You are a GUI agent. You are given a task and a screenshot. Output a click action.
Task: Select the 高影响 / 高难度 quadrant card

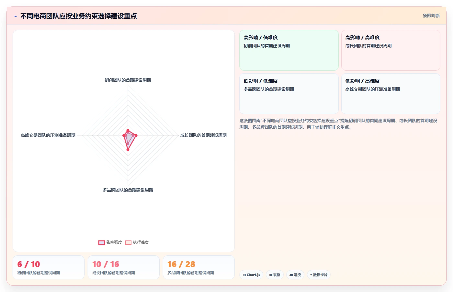391,50
